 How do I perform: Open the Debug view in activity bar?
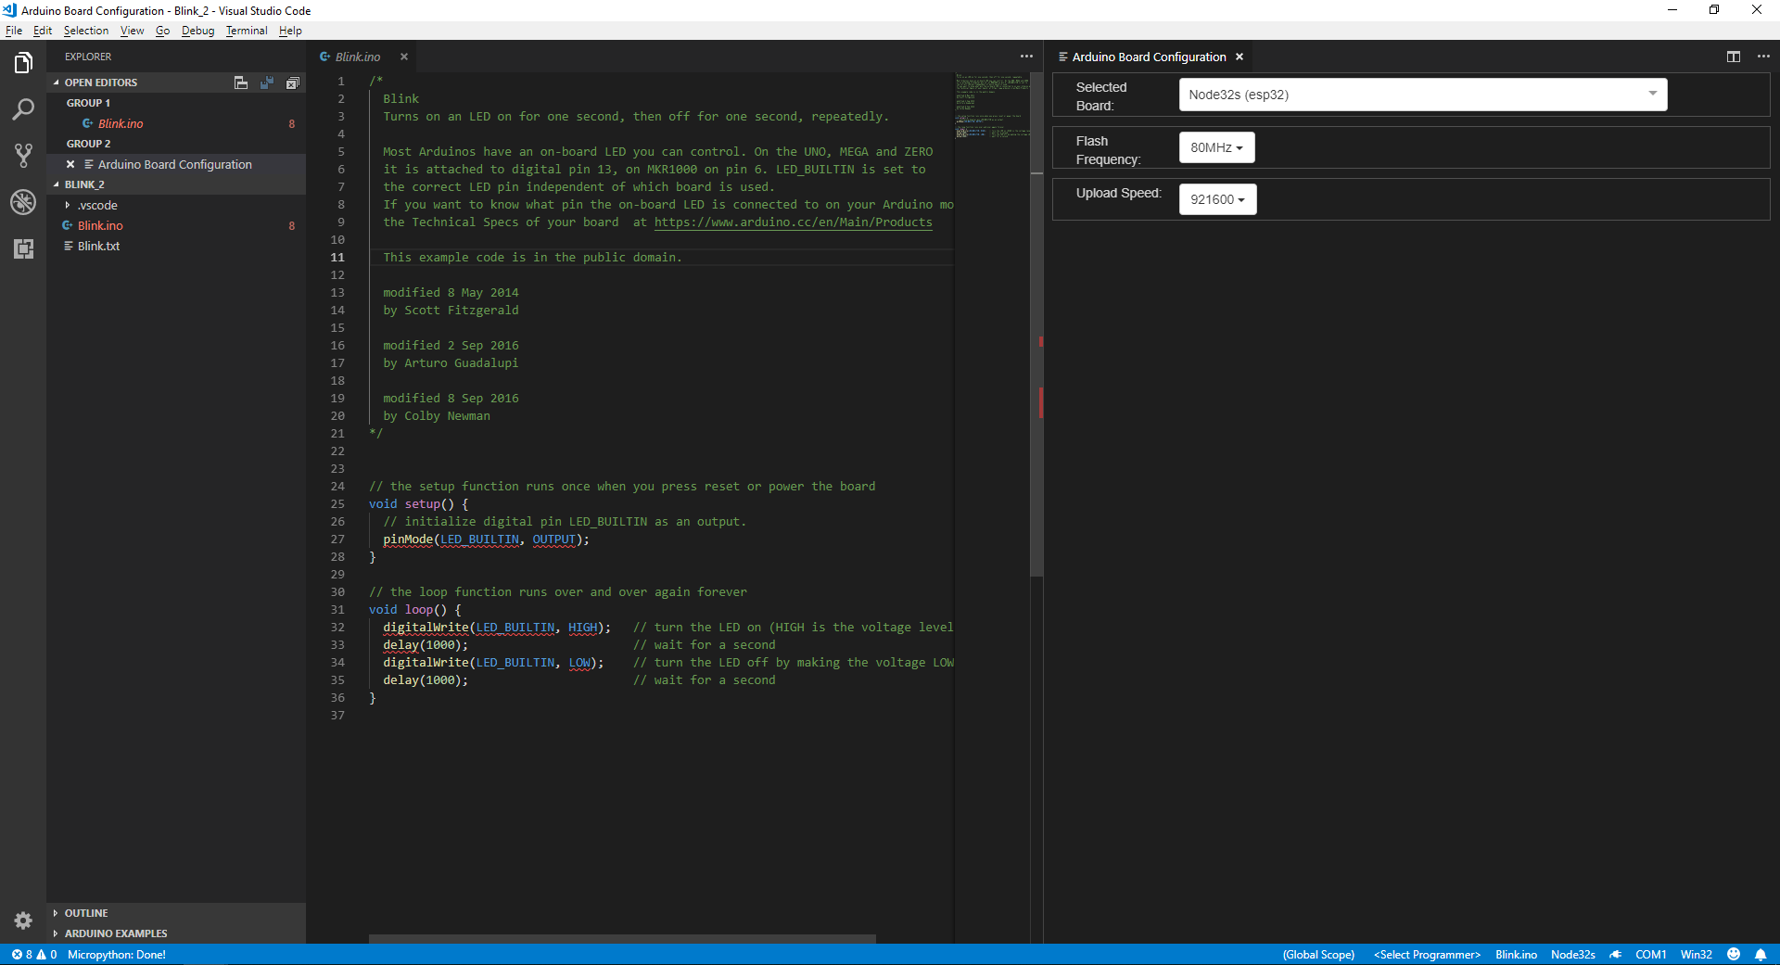tap(23, 202)
